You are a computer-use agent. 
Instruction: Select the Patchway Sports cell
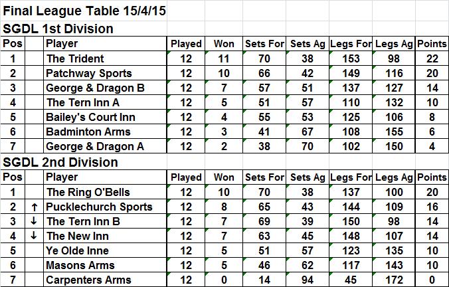[x=89, y=73]
